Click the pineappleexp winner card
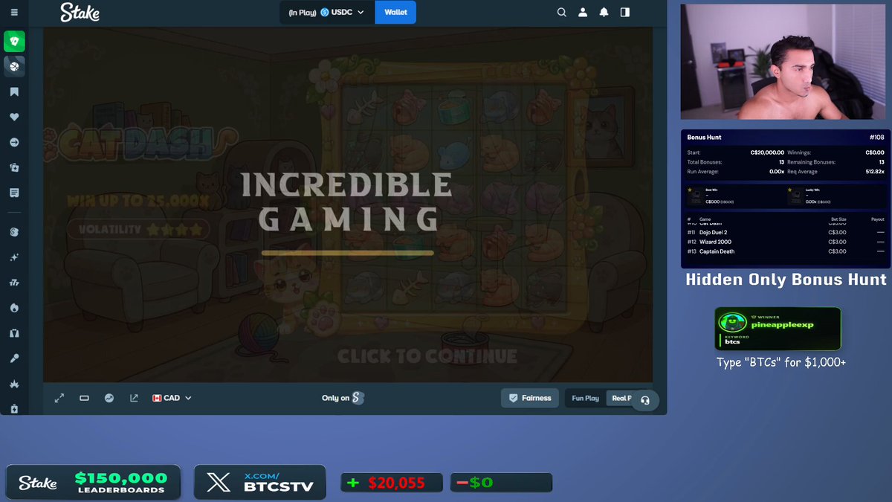The width and height of the screenshot is (892, 502). [778, 329]
